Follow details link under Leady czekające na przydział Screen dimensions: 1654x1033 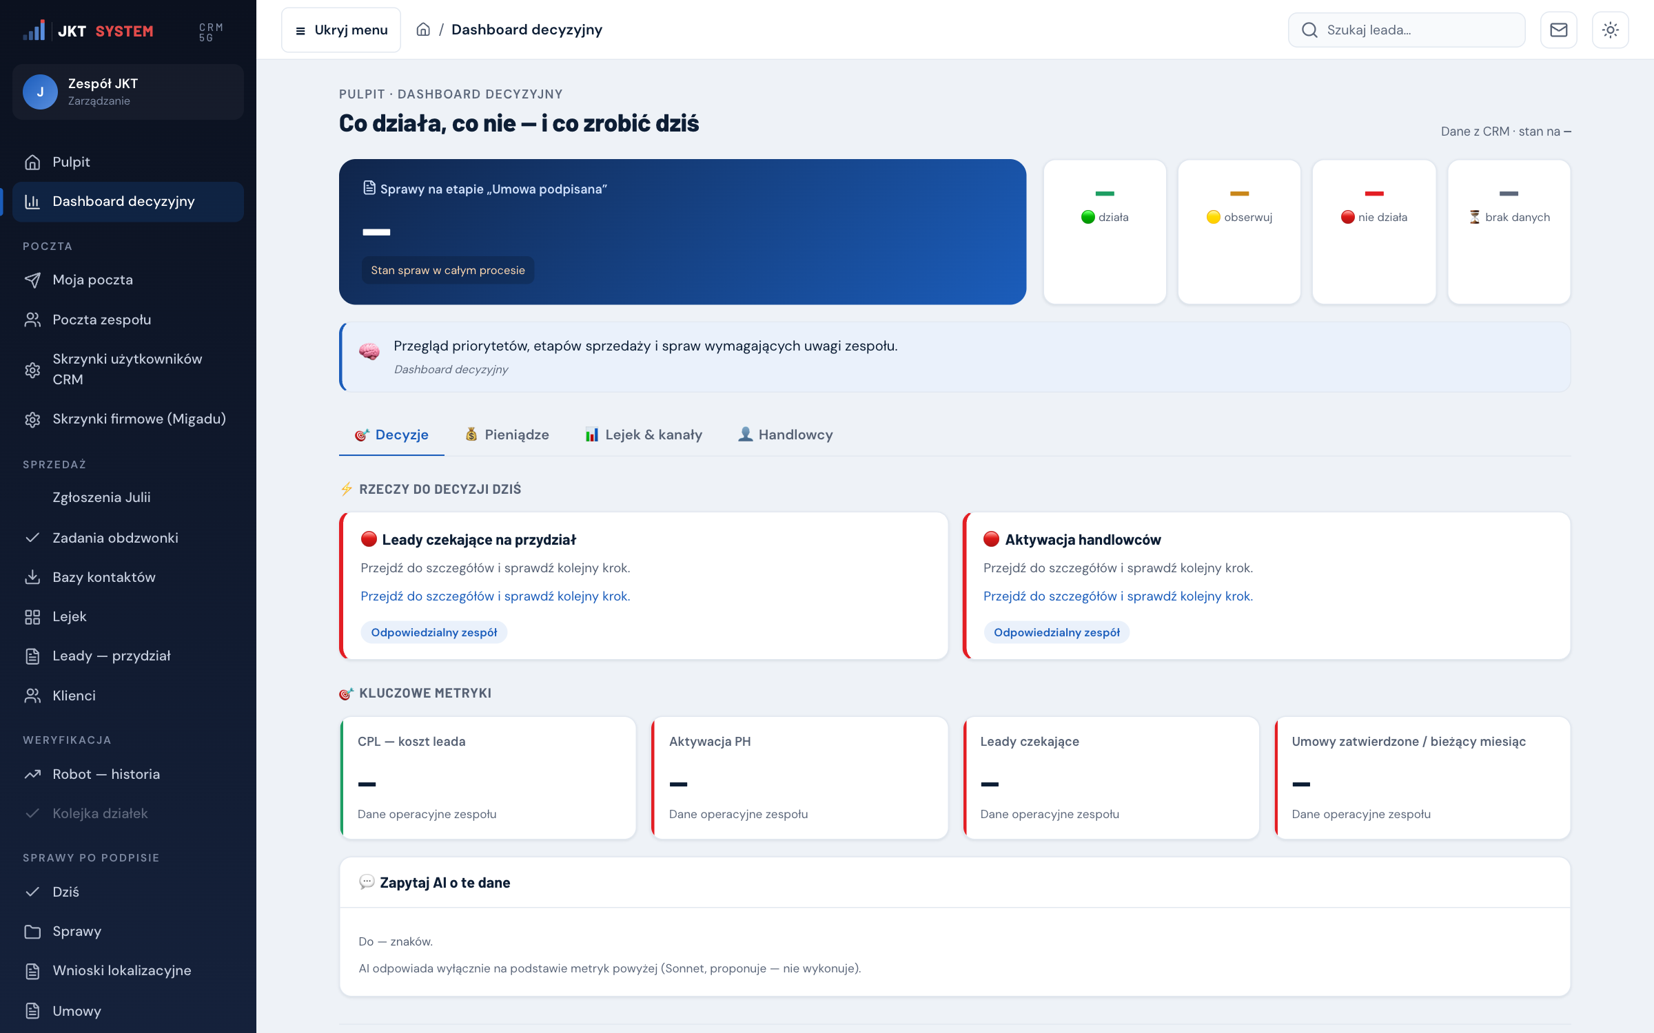[495, 596]
